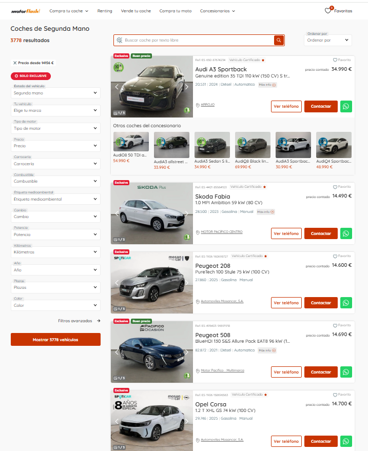Open Estado del vehículo Segunda mano dropdown
Screen dimensions: 368x451
click(x=55, y=93)
